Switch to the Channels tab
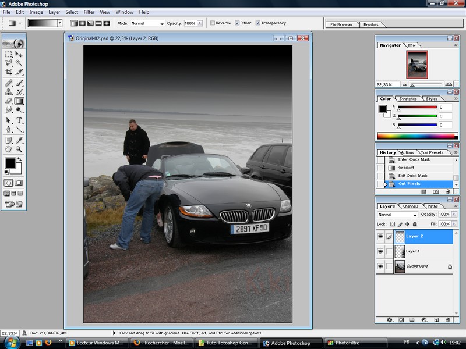Image resolution: width=466 pixels, height=349 pixels. [411, 206]
